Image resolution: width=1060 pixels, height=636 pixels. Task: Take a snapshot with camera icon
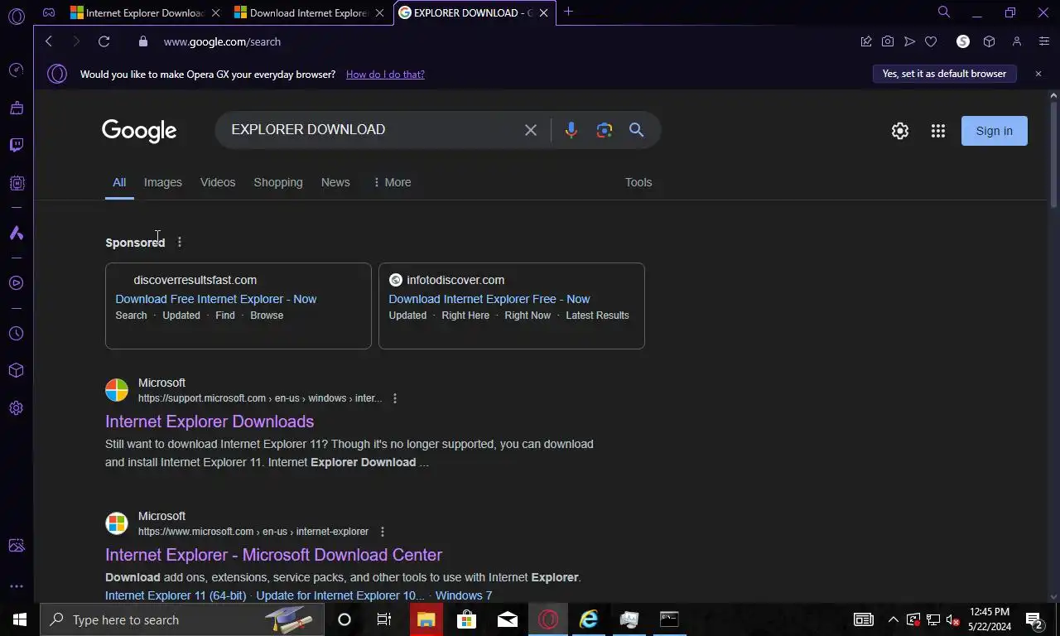click(x=888, y=41)
